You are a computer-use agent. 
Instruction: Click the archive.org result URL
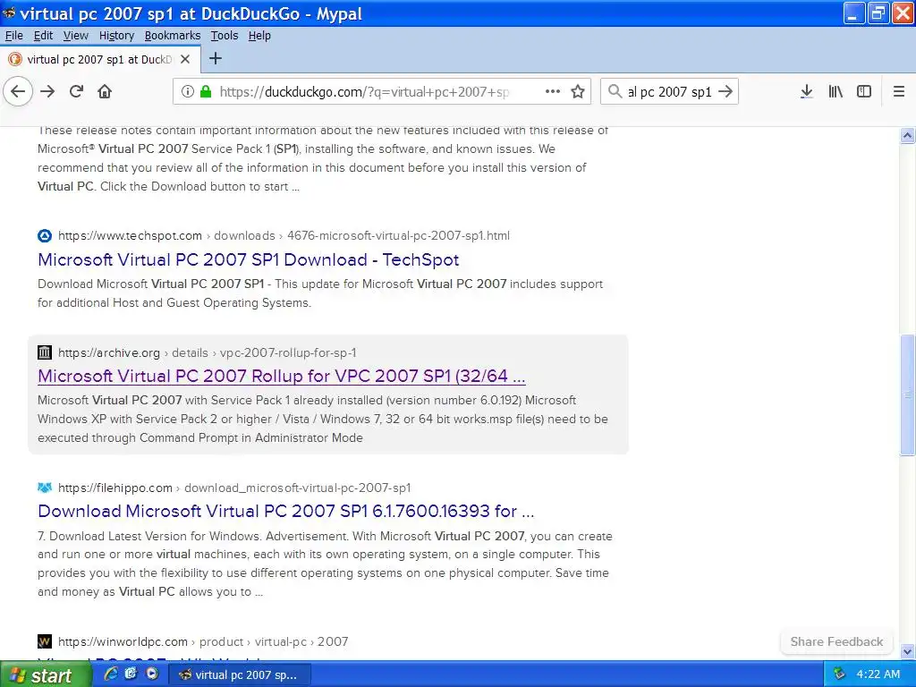click(x=208, y=352)
